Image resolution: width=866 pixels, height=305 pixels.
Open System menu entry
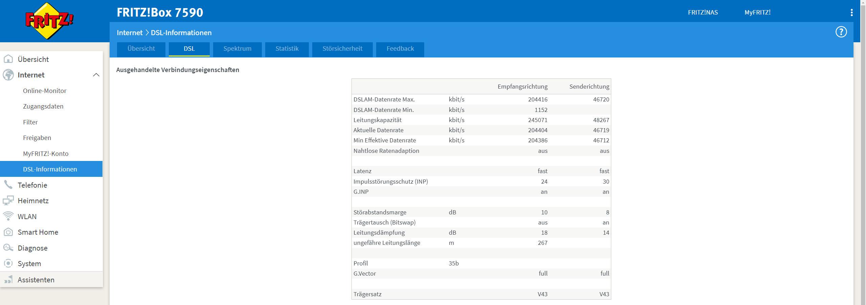[29, 263]
